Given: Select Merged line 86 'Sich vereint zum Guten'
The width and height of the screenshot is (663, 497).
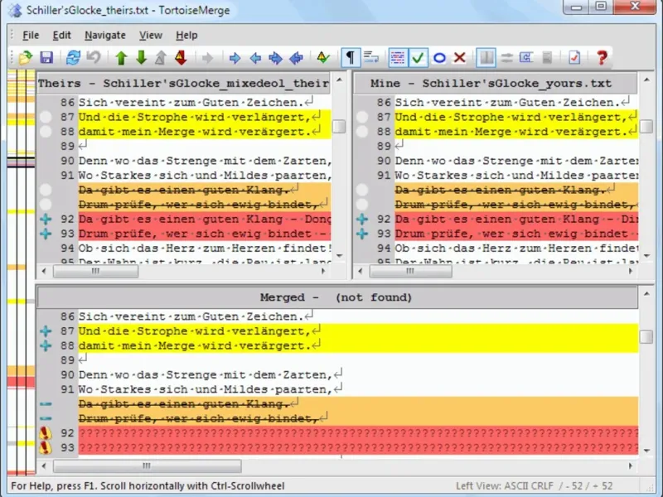Looking at the screenshot, I should pyautogui.click(x=358, y=316).
